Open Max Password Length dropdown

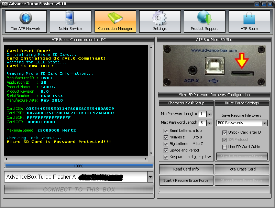coord(209,123)
